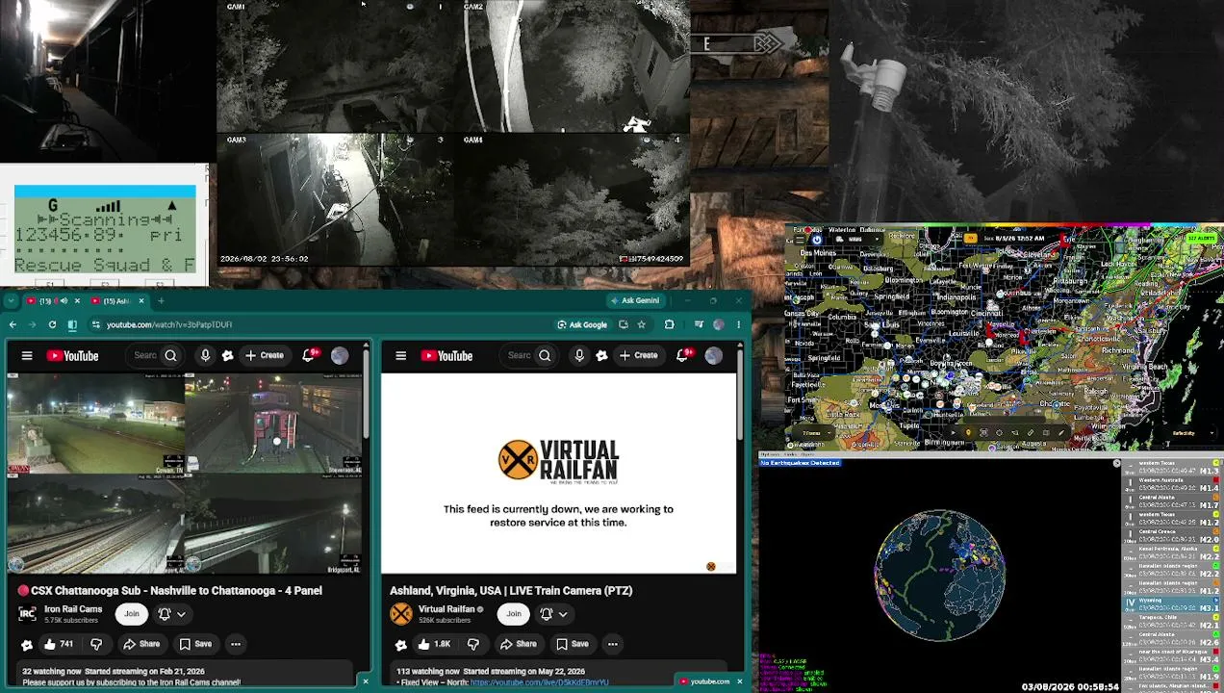Click left YouTube pane search field

point(145,356)
